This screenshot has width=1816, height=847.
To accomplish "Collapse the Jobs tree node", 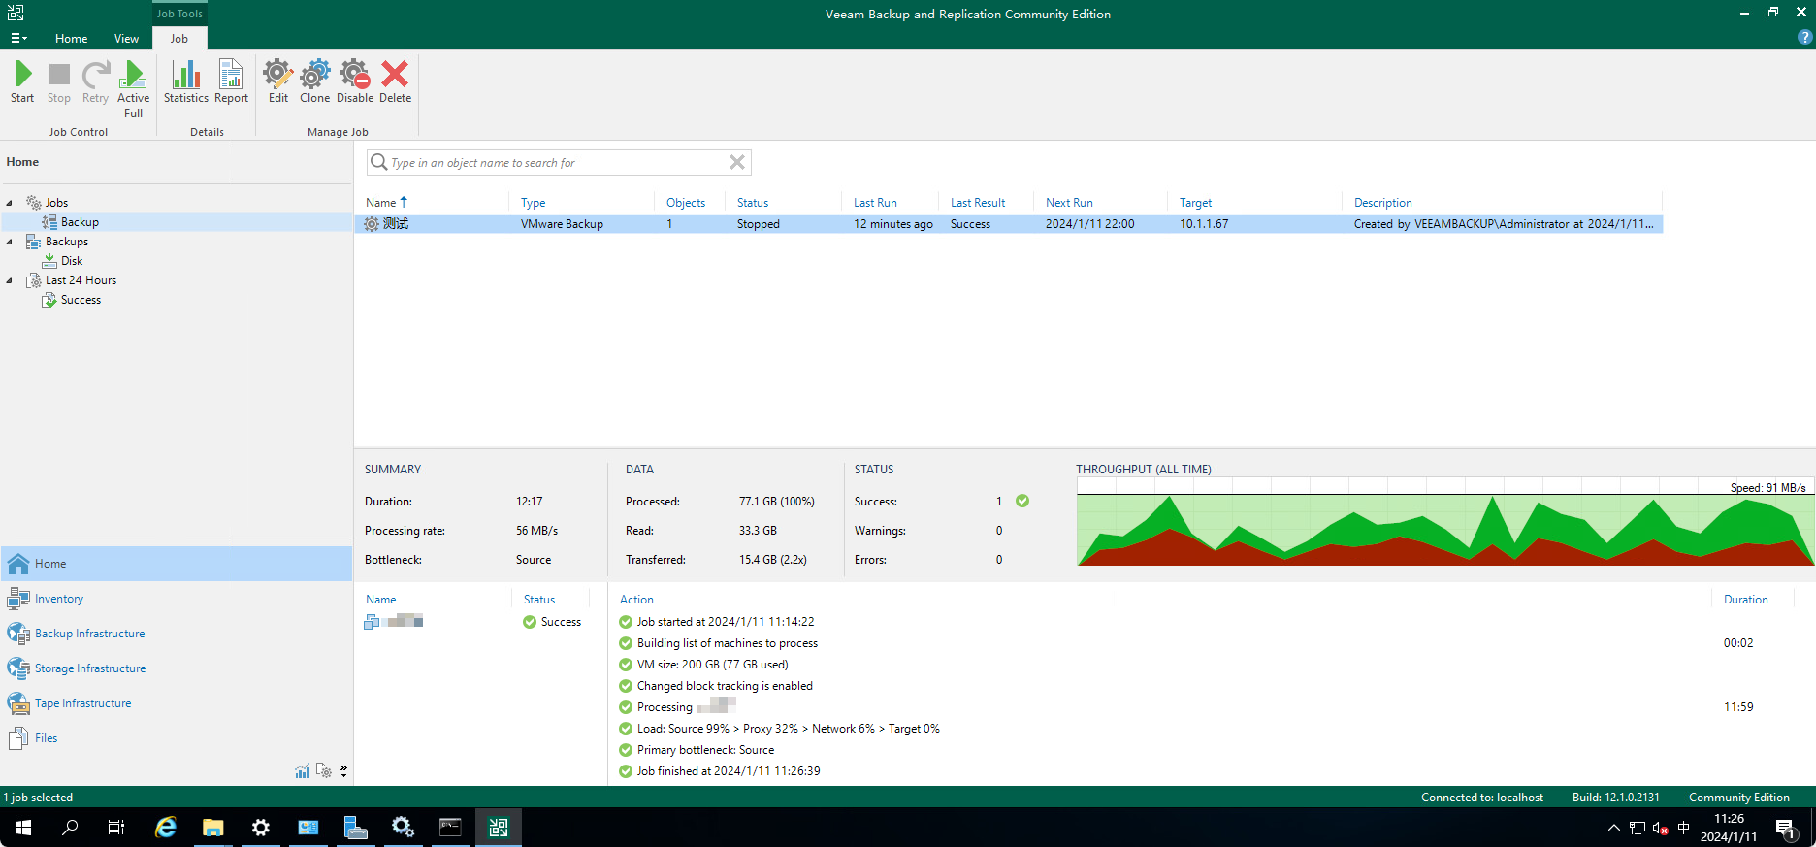I will 10,203.
